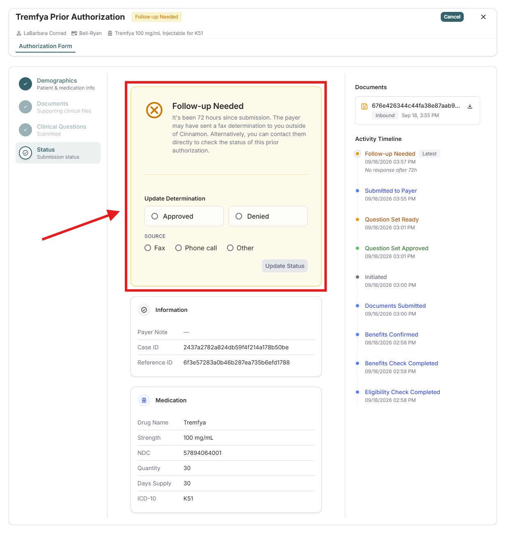Open the Authorization Form tab
506x533 pixels.
click(x=46, y=46)
